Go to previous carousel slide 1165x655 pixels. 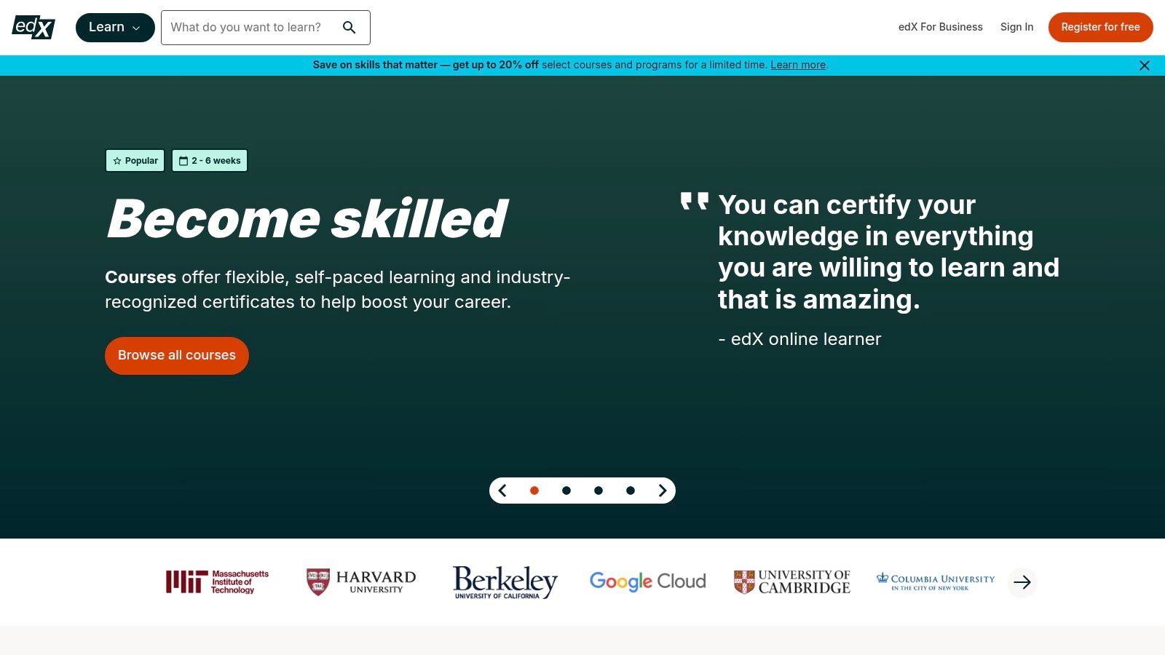502,491
